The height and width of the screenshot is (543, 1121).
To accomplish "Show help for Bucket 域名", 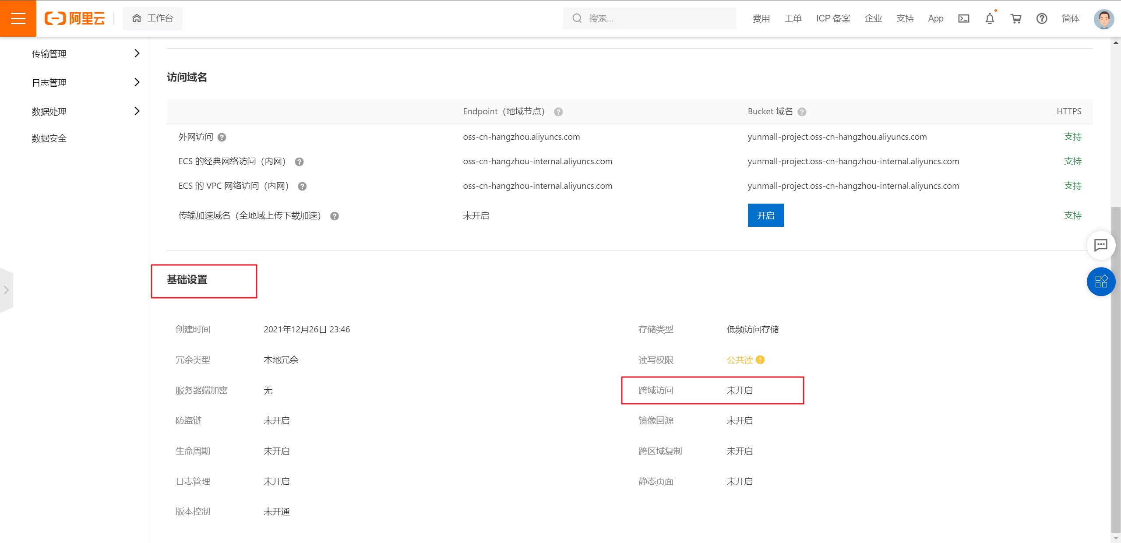I will coord(802,112).
